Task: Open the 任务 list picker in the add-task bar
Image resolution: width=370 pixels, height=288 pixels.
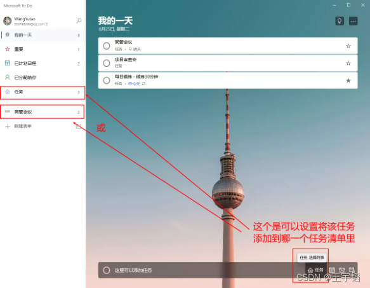Action: 315,270
